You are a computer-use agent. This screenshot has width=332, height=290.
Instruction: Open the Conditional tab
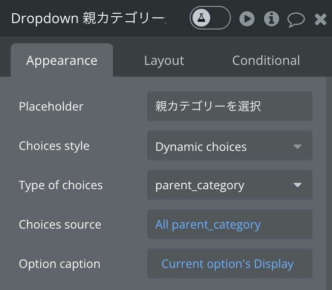pyautogui.click(x=266, y=60)
